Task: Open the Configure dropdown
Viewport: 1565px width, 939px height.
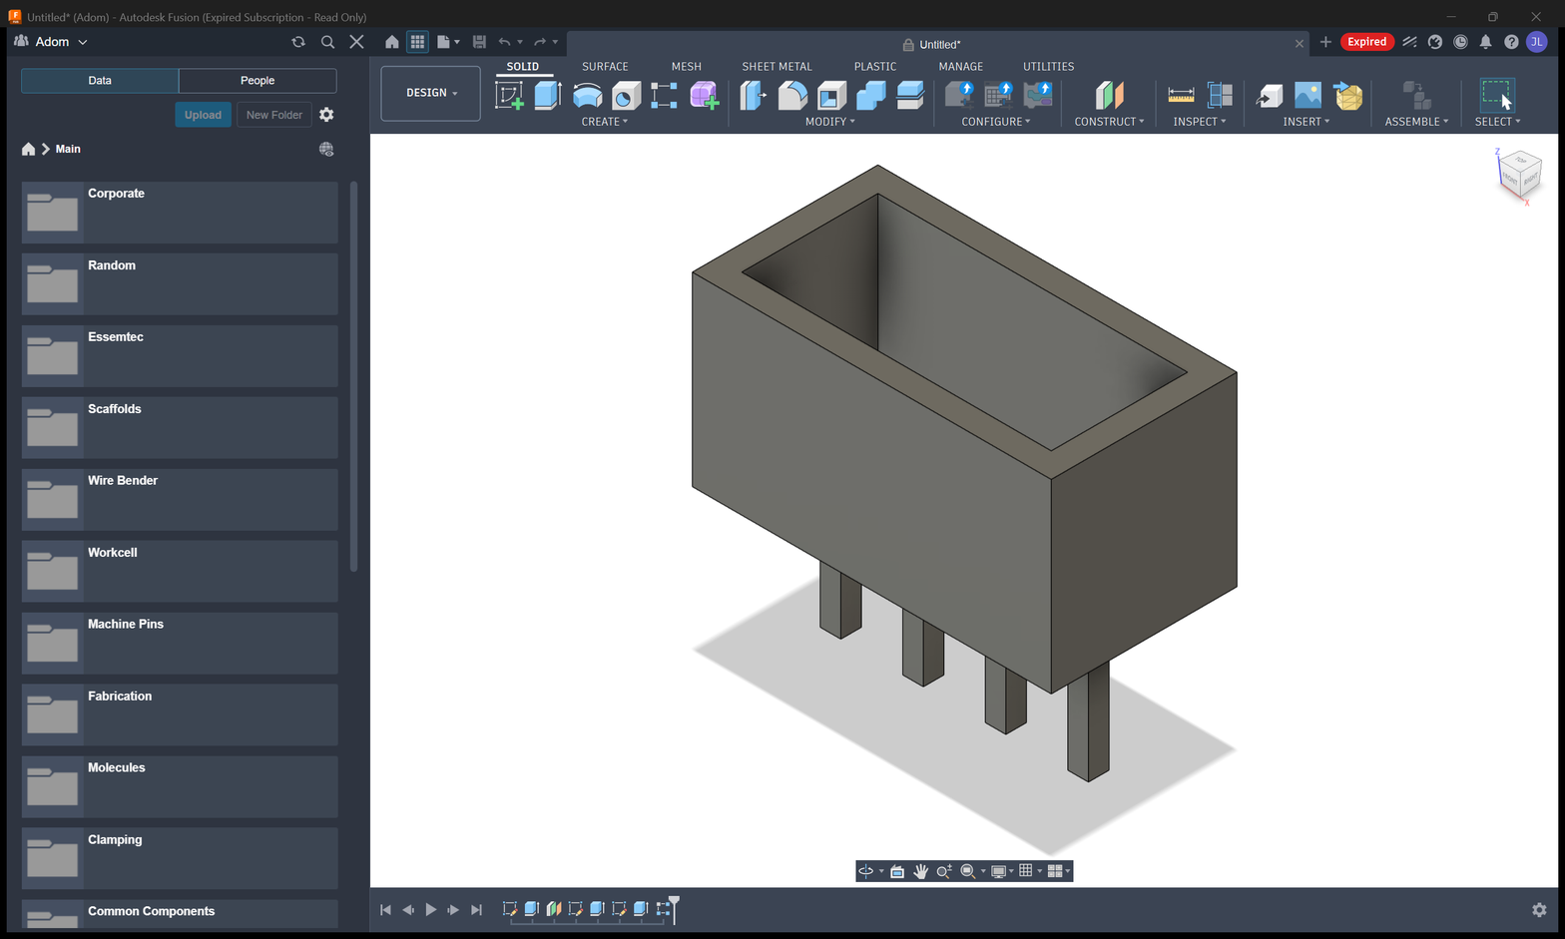Action: coord(996,122)
